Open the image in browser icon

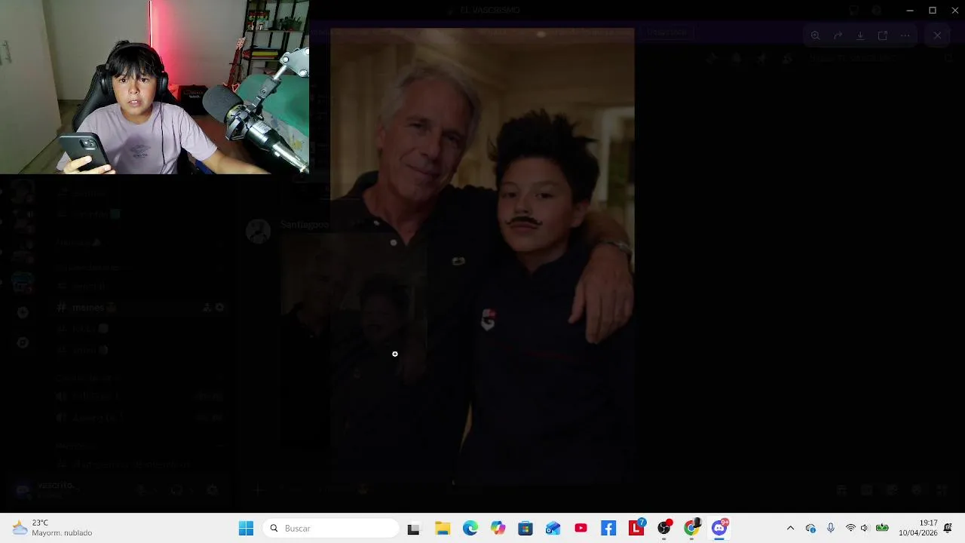pyautogui.click(x=883, y=35)
